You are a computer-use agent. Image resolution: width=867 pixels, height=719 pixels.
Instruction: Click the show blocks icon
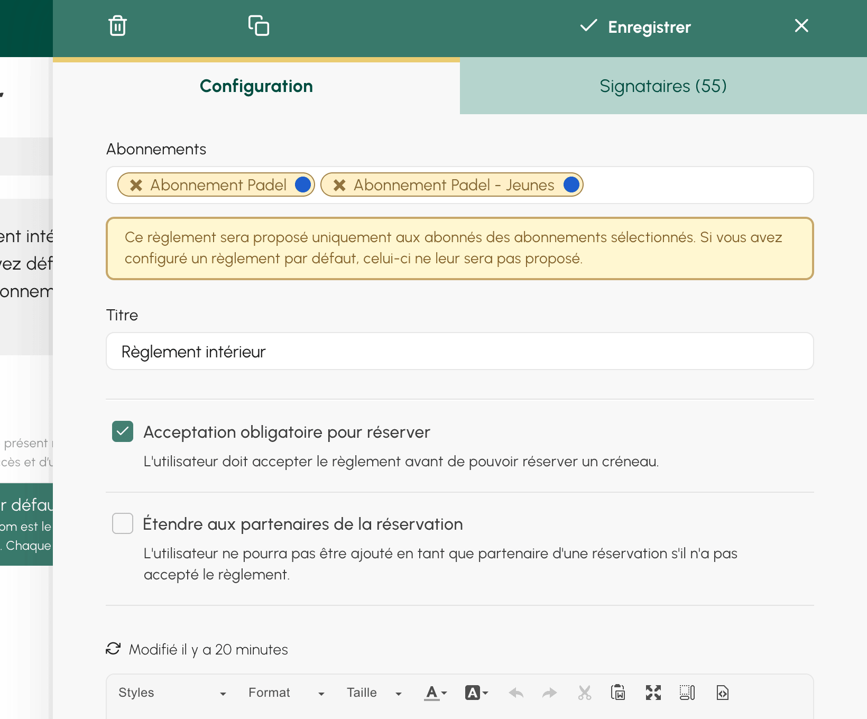[x=687, y=693]
